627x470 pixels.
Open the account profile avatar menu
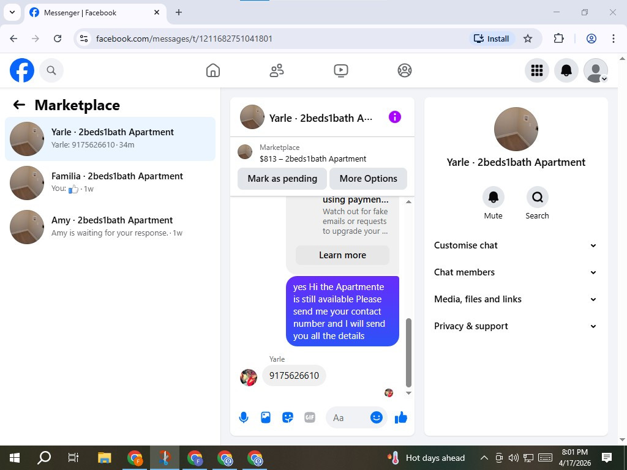(x=596, y=70)
